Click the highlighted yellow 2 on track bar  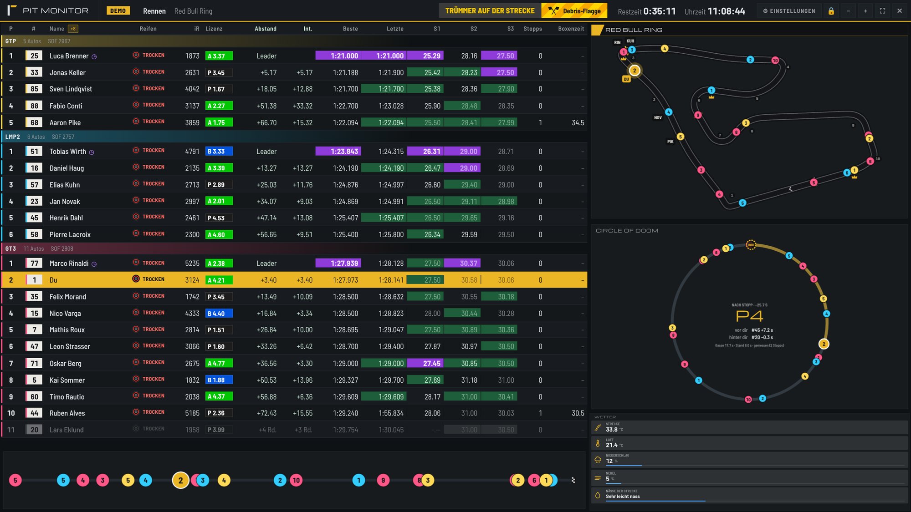tap(180, 480)
